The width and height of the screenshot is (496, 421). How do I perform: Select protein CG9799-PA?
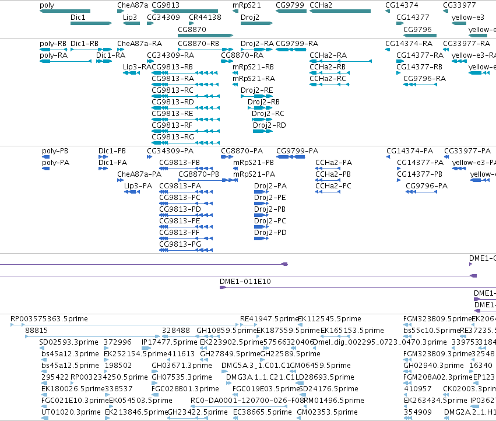point(291,157)
